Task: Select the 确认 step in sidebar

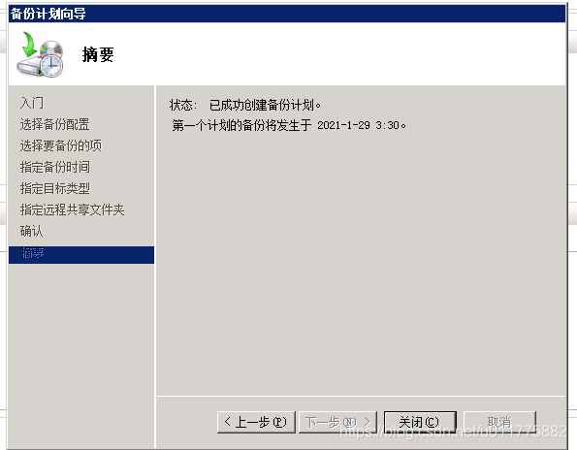Action: pyautogui.click(x=31, y=231)
